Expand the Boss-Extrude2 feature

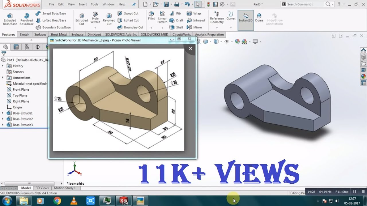3,119
